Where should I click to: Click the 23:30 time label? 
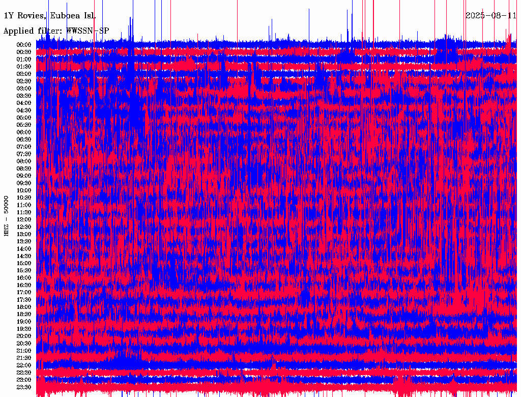tap(24, 387)
